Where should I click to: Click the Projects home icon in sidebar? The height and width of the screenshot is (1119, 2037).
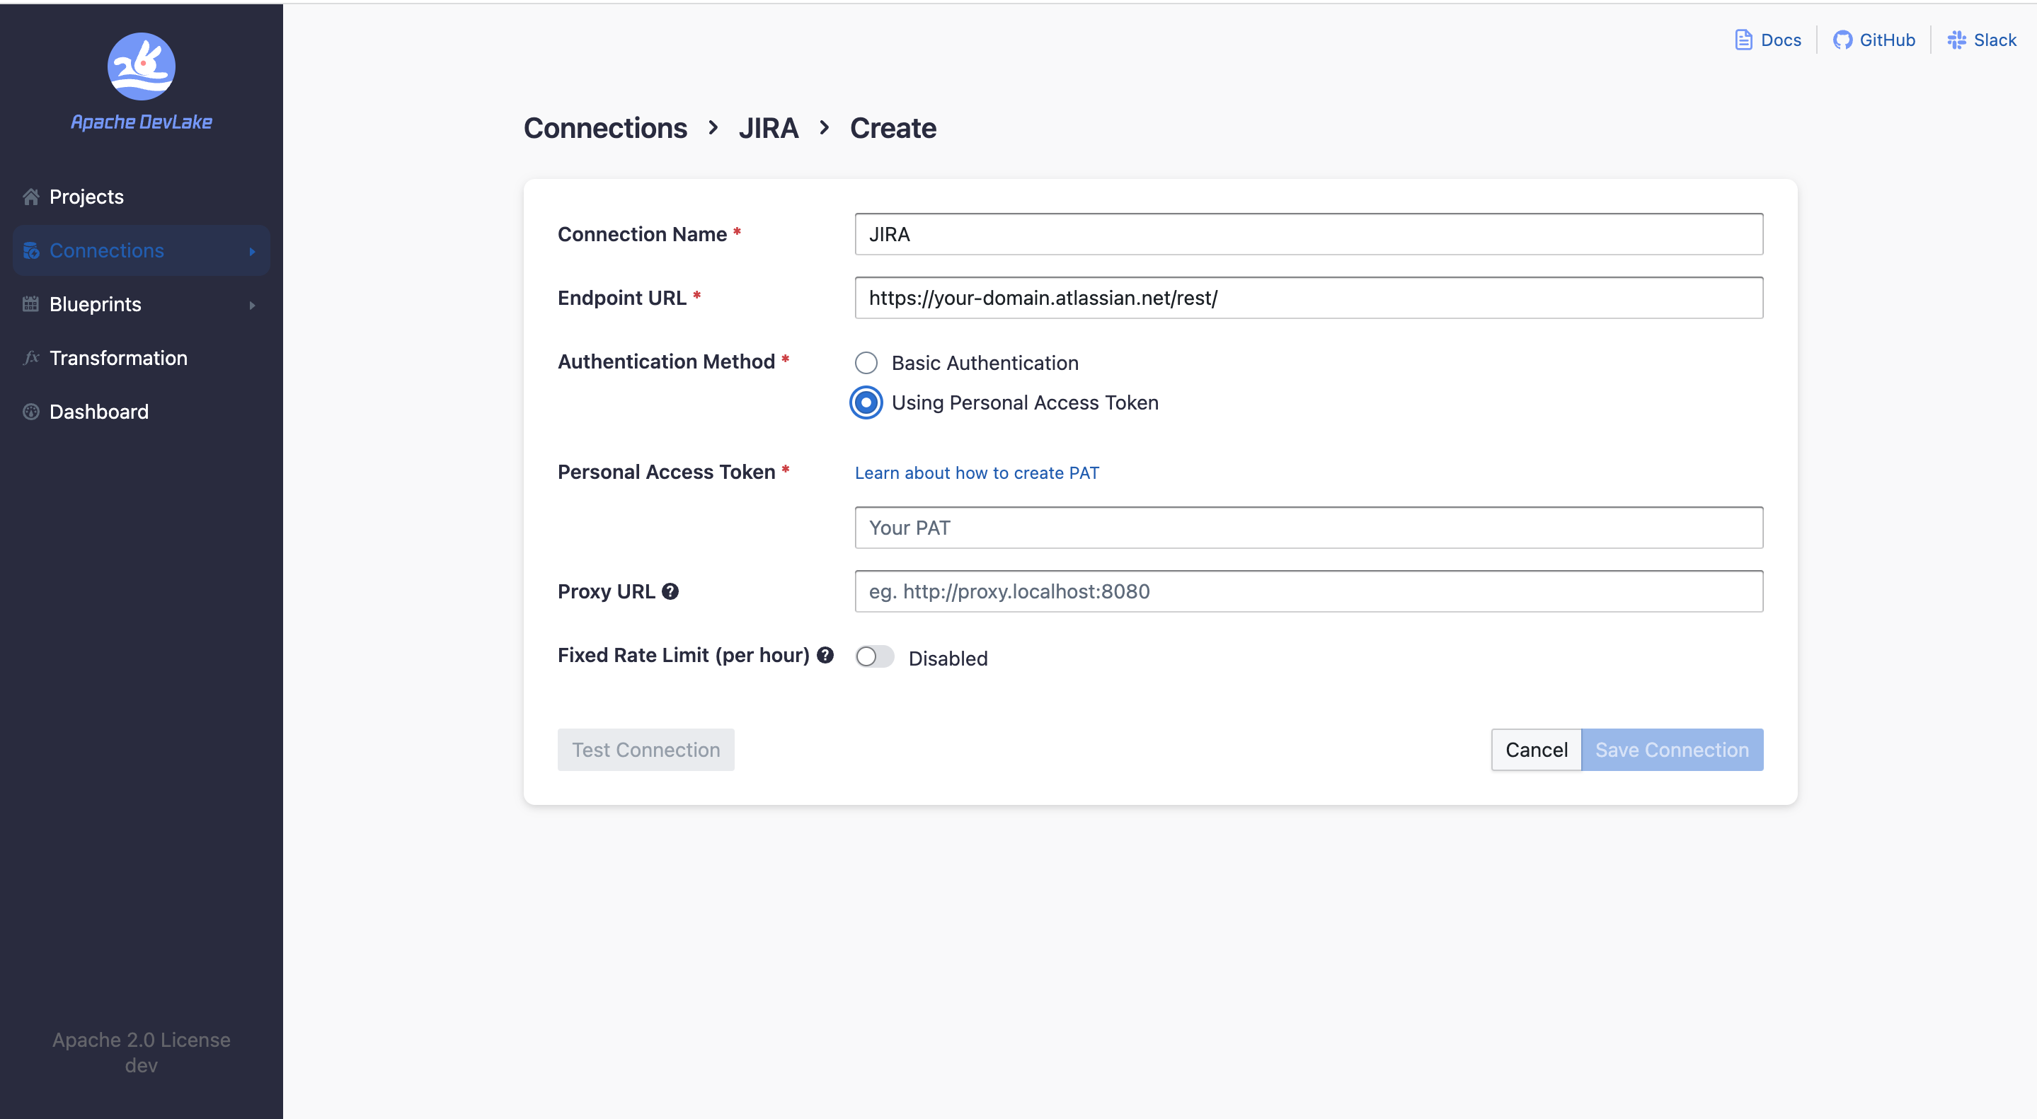(31, 197)
